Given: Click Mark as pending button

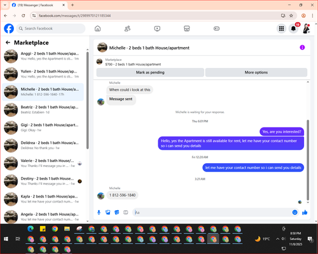Looking at the screenshot, I should [150, 72].
